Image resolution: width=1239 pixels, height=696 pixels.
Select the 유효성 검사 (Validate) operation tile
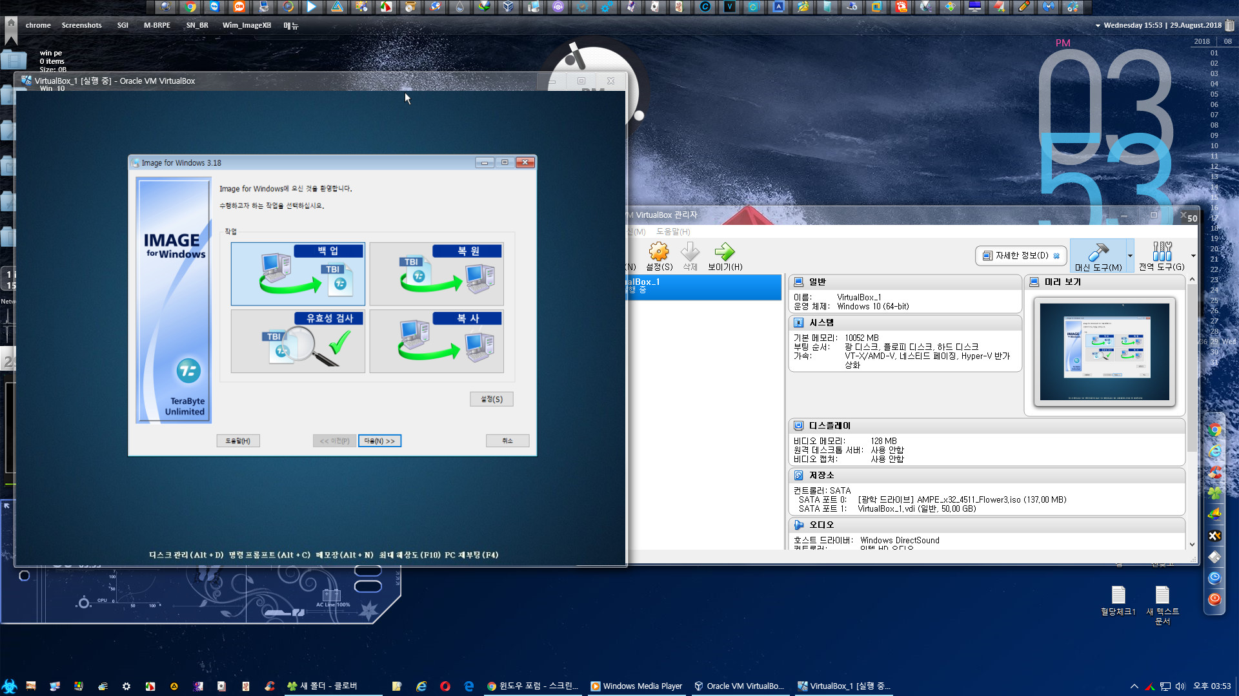[x=298, y=342]
